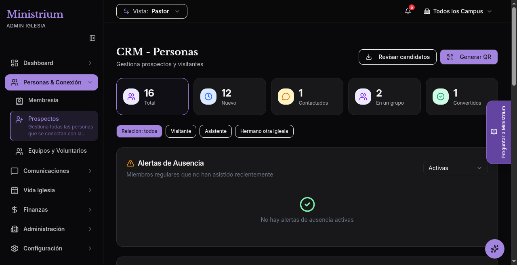Click the Finanzas dollar sign icon
Image resolution: width=517 pixels, height=265 pixels.
(x=15, y=210)
